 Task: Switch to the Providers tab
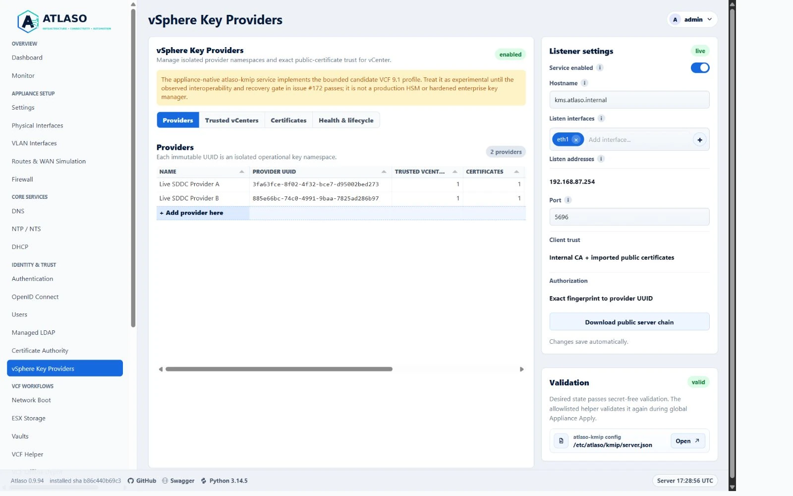(x=178, y=121)
